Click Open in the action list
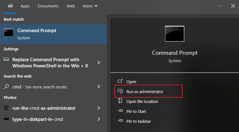 coord(131,82)
